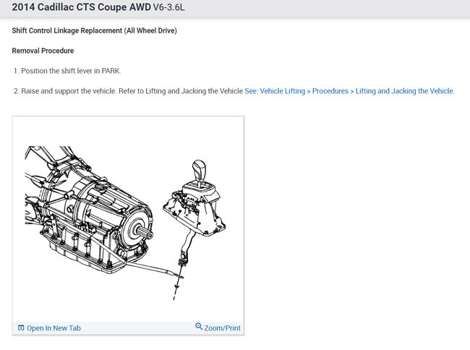The height and width of the screenshot is (350, 470).
Task: Select the 'Removal Procedure' heading
Action: (x=43, y=51)
